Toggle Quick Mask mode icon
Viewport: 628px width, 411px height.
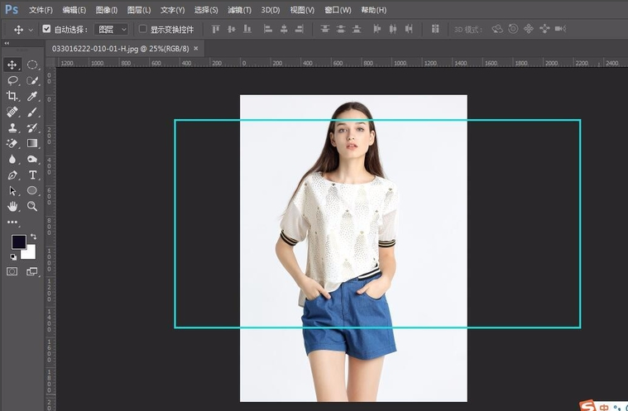[12, 270]
